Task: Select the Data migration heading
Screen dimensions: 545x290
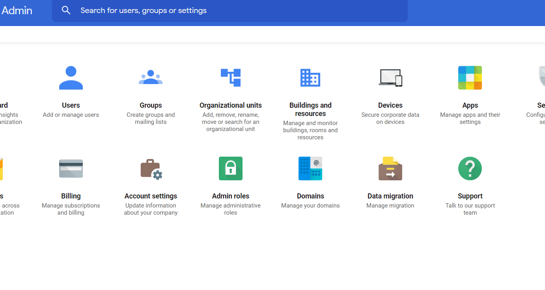Action: click(390, 196)
